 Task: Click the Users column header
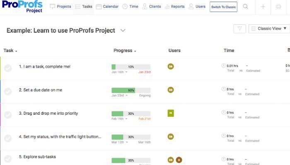coord(174,50)
